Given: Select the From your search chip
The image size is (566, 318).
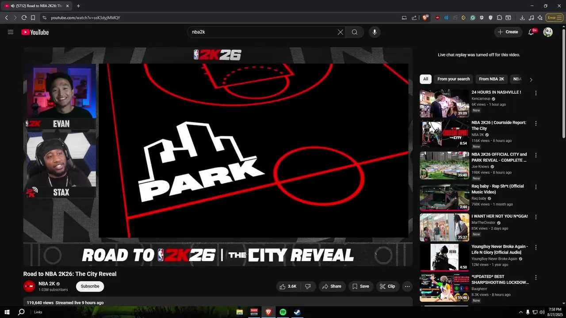Looking at the screenshot, I should [453, 79].
